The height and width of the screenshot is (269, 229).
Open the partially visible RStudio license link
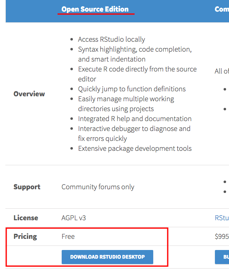tap(222, 218)
